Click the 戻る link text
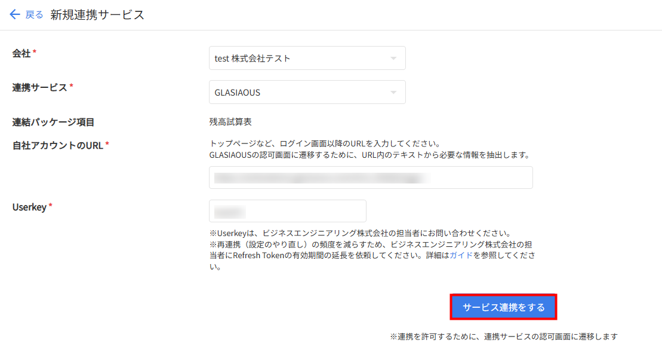 (34, 15)
